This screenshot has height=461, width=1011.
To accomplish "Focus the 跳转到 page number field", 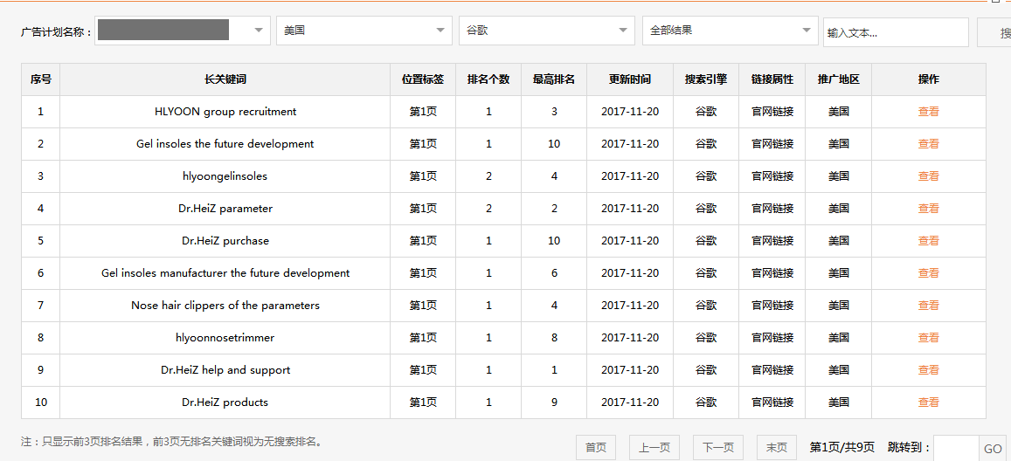I will [x=957, y=448].
